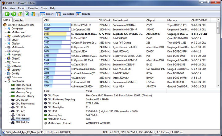The width and height of the screenshot is (222, 136).
Task: Switch to the Favorites tab in sidebar
Action: click(x=18, y=20)
